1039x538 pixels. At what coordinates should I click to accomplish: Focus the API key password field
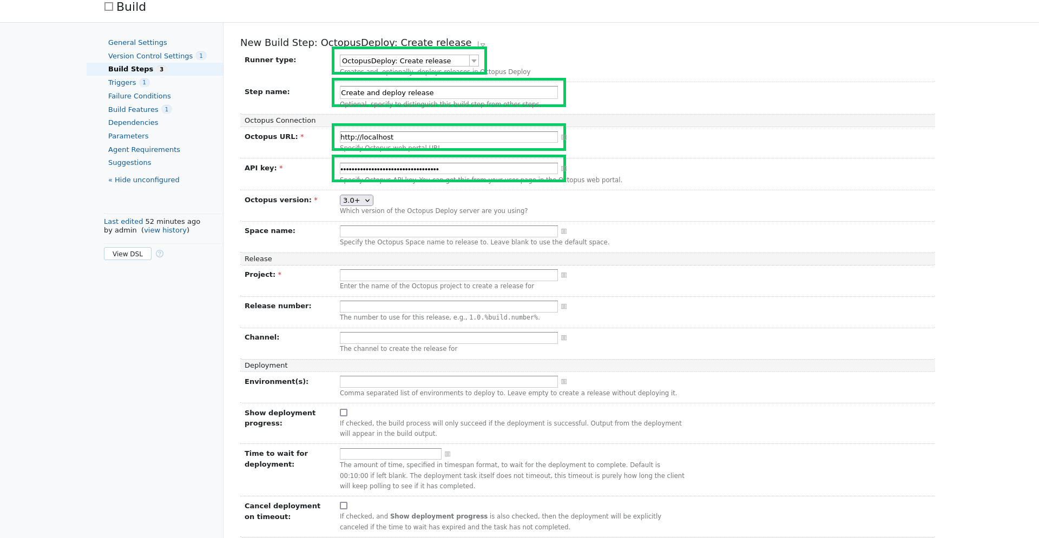click(449, 169)
